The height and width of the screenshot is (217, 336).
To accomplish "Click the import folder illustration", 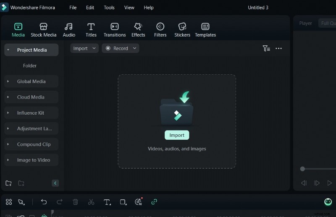I will click(176, 109).
